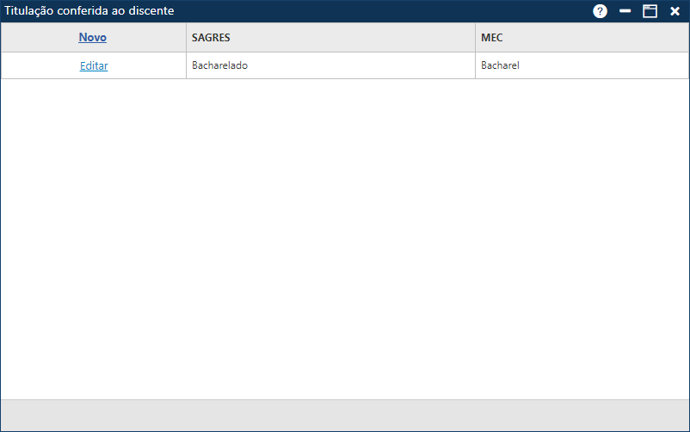Maximize the Titulação window
690x432 pixels.
[650, 11]
